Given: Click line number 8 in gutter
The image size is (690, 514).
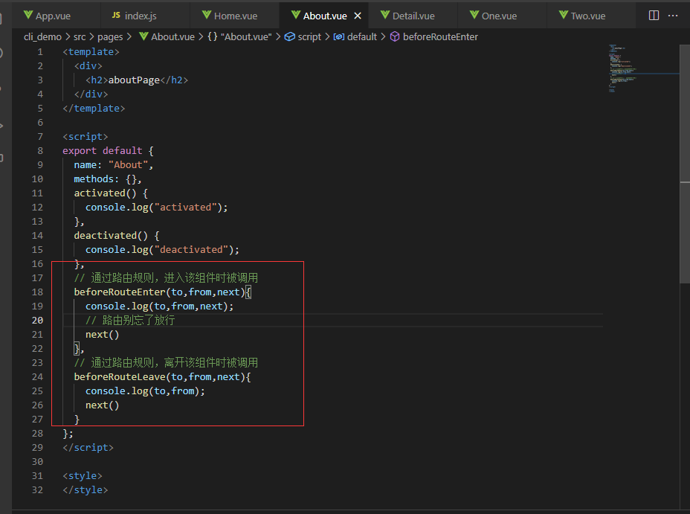Looking at the screenshot, I should pyautogui.click(x=40, y=151).
